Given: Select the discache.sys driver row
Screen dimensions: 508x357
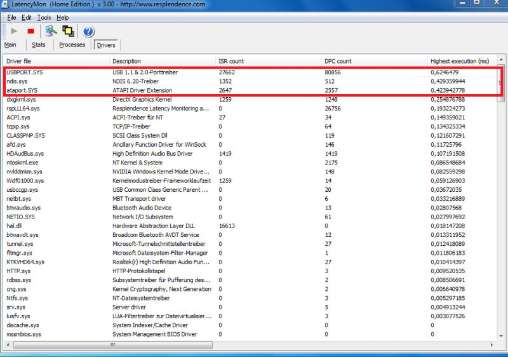Looking at the screenshot, I should click(250, 325).
